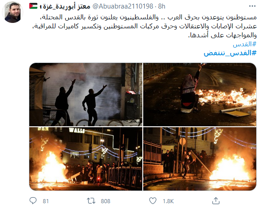The width and height of the screenshot is (263, 209).
Task: View the 81 replies count
Action: pyautogui.click(x=45, y=201)
